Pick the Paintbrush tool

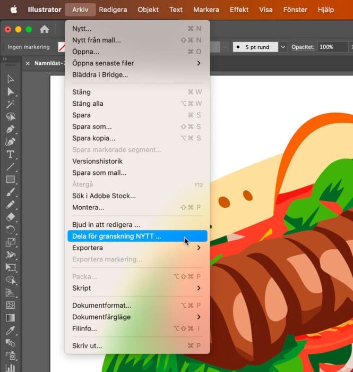(11, 192)
